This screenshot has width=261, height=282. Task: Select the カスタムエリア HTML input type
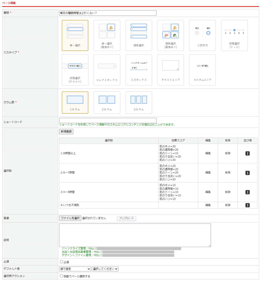pos(202,70)
